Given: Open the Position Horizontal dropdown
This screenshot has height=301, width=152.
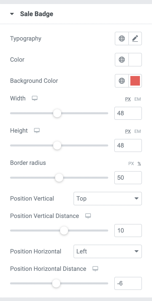Looking at the screenshot, I should (108, 251).
